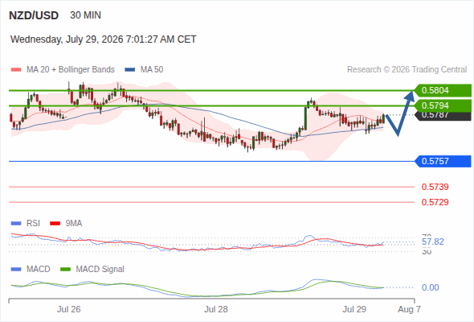
Task: Click the MA 50 legend label
Action: (x=152, y=70)
